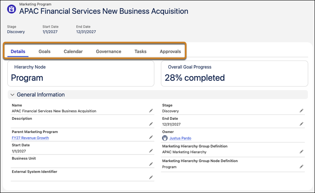Click the record title APAC Financial Services
315x193 pixels.
coord(104,11)
